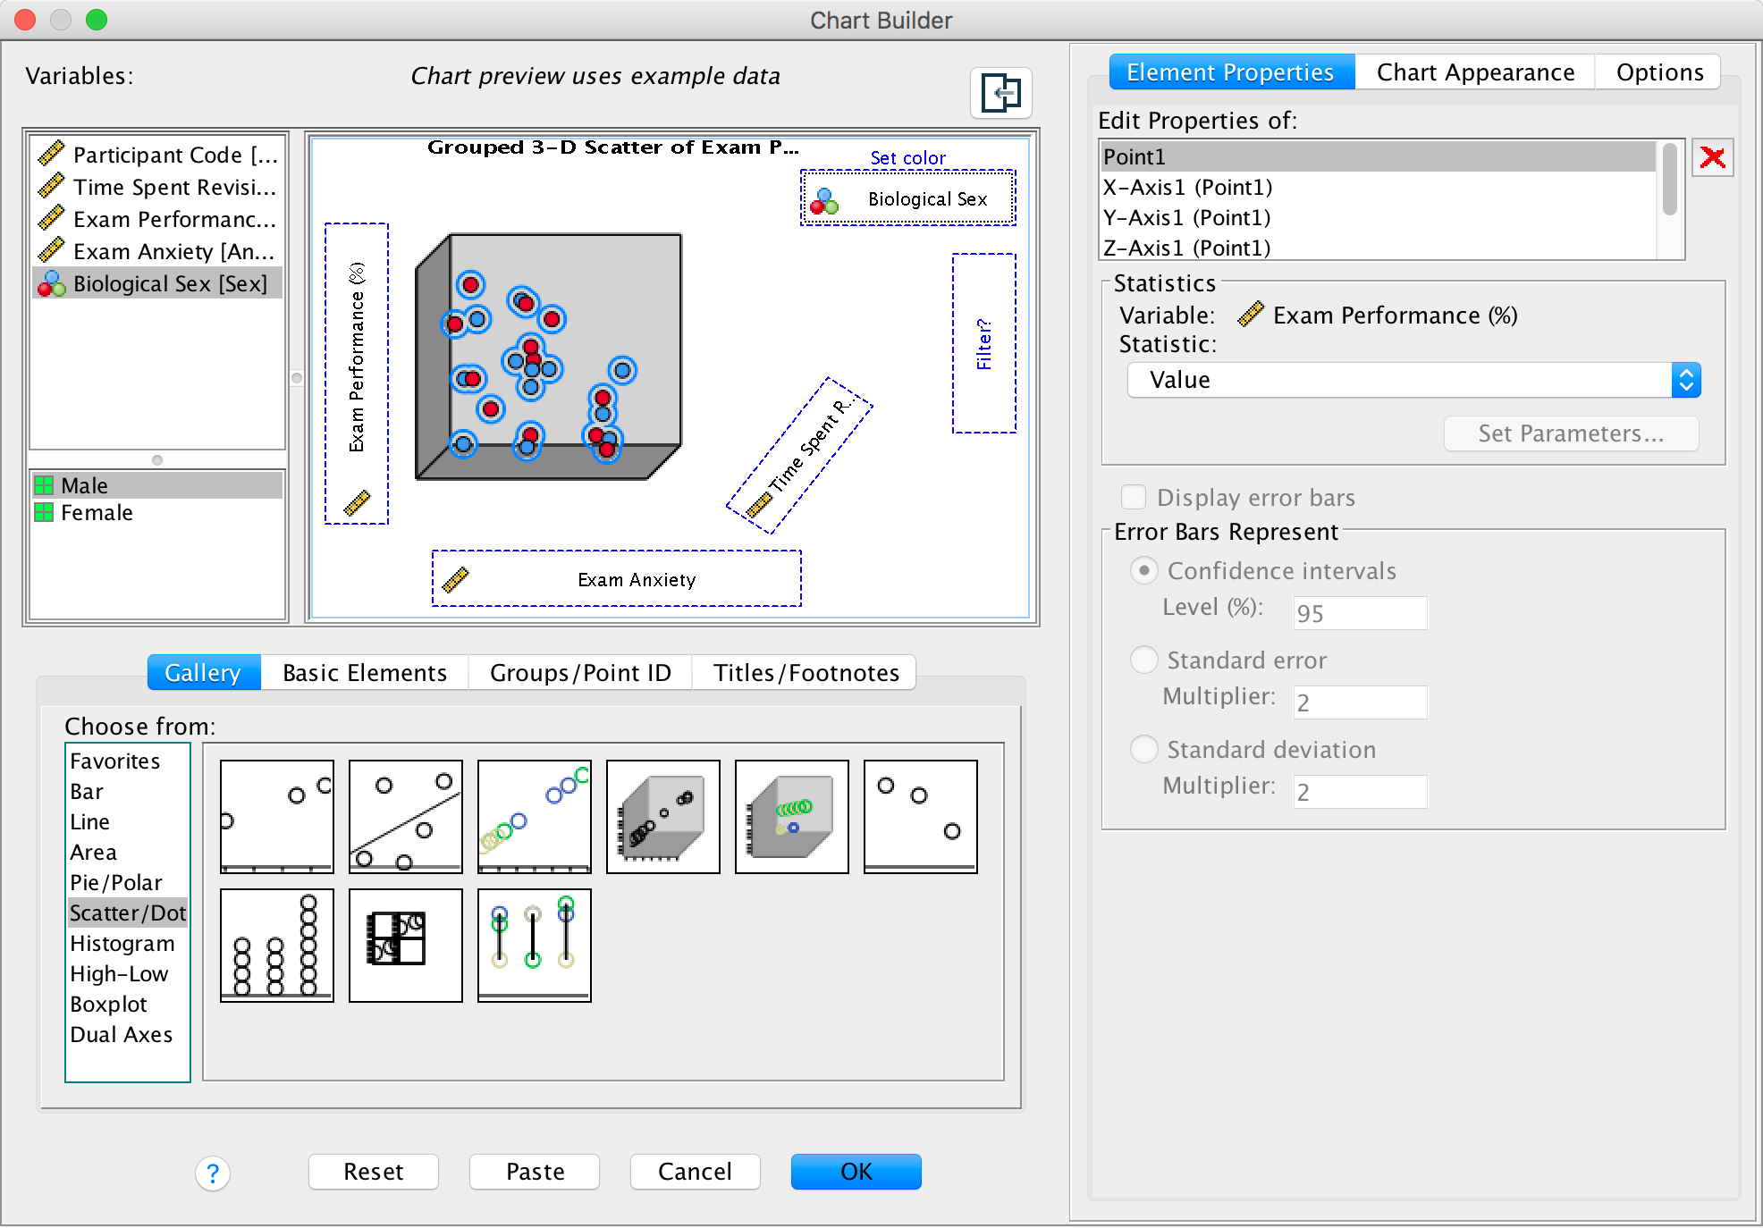Select the scatterplot matrix gallery icon
Viewport: 1763px width, 1228px height.
click(x=405, y=945)
